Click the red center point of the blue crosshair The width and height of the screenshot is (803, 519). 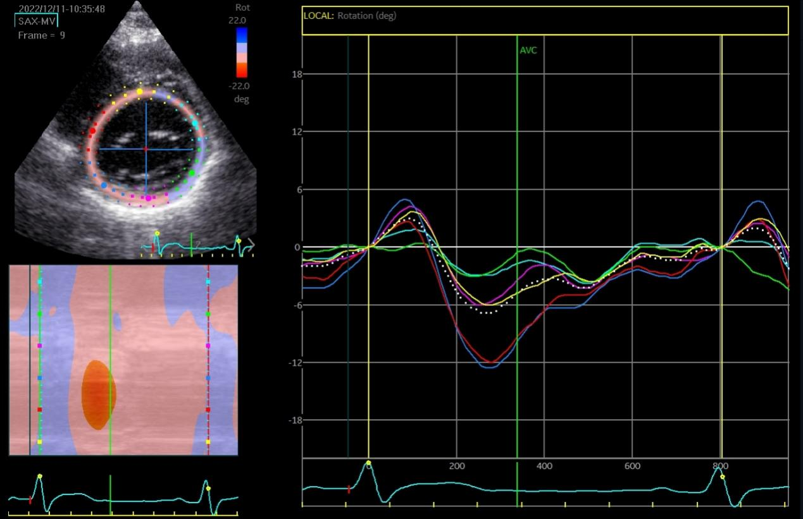click(146, 149)
